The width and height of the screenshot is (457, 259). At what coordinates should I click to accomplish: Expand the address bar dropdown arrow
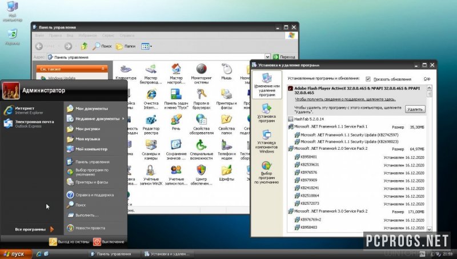coord(267,57)
